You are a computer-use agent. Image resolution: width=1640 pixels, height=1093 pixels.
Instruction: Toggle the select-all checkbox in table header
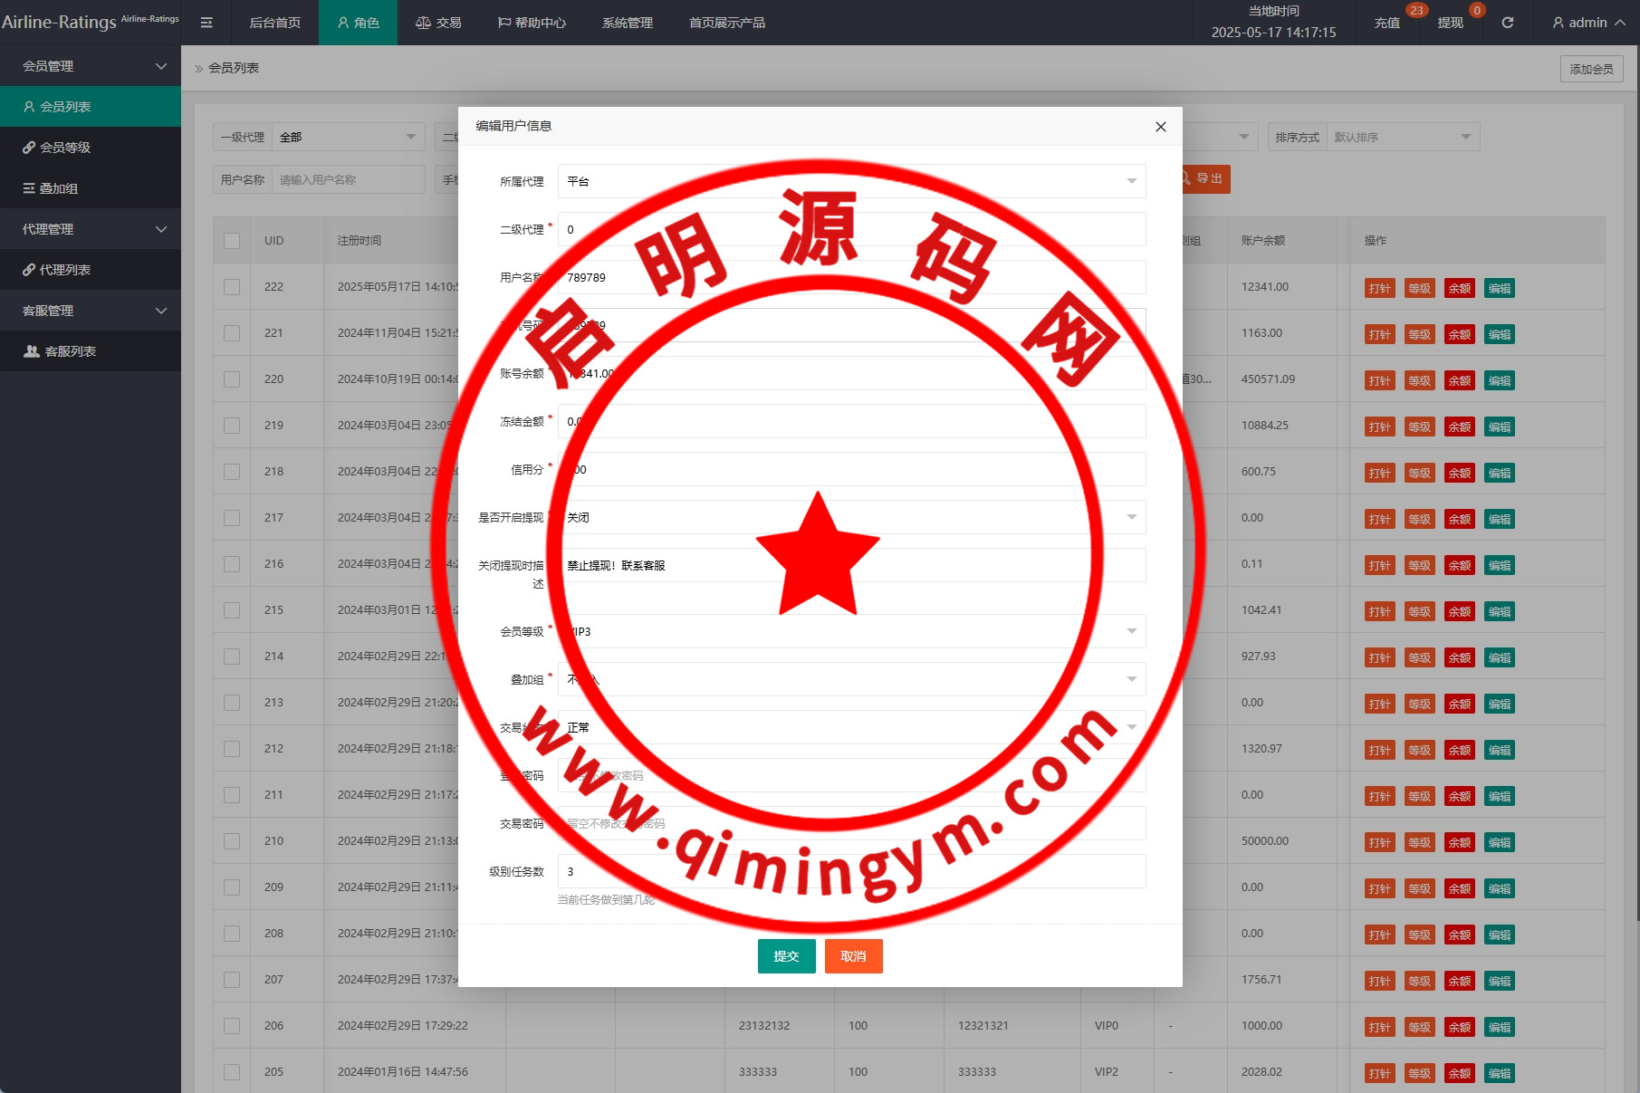(232, 241)
